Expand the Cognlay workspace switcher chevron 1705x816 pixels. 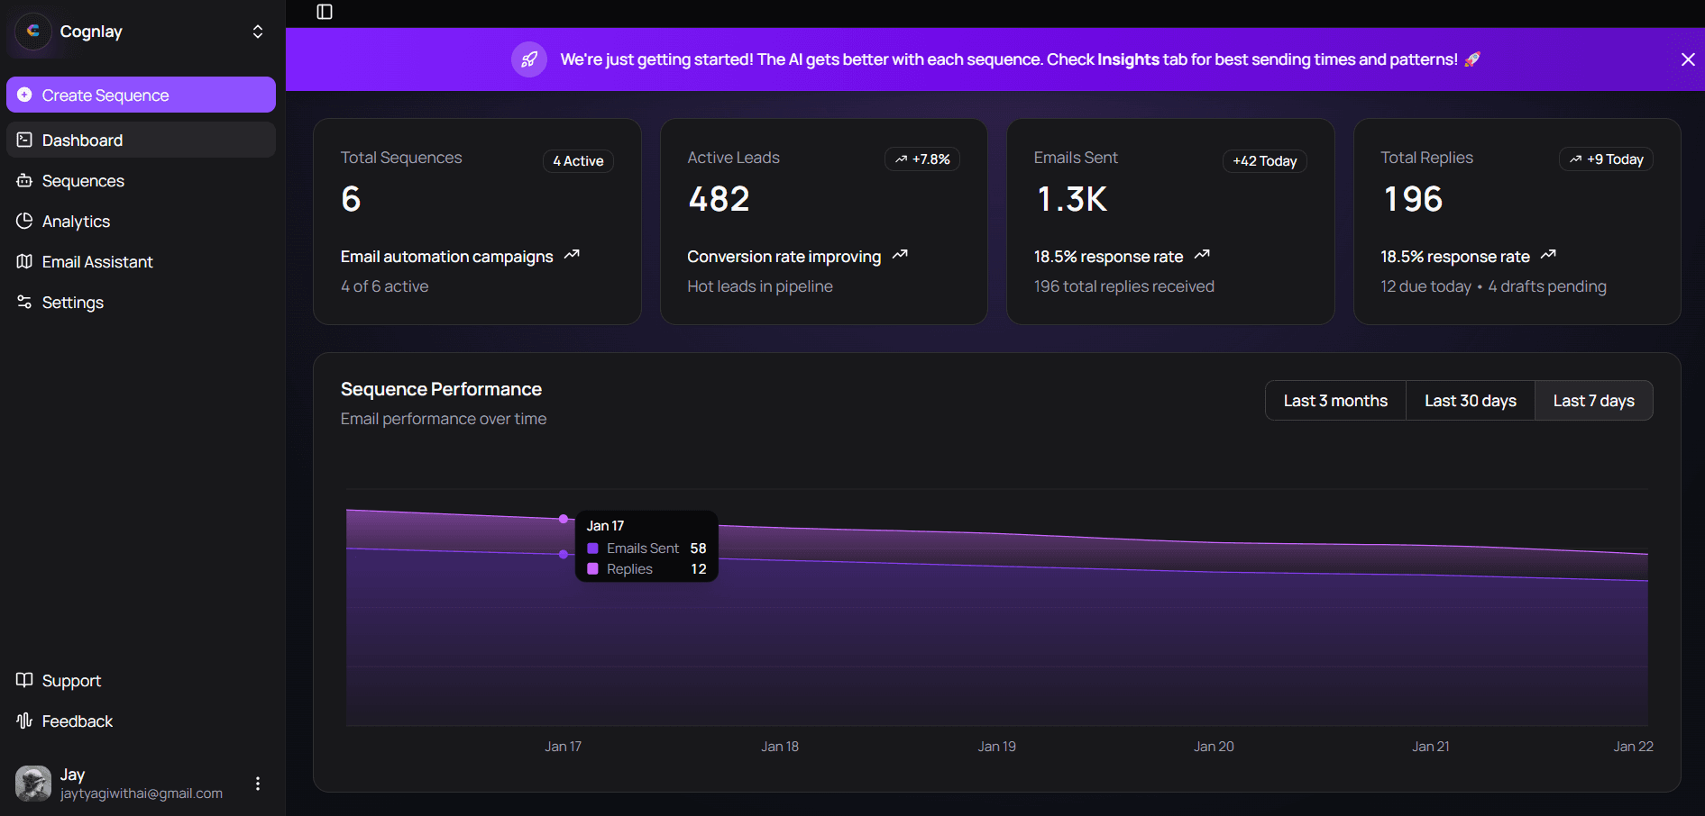point(257,32)
